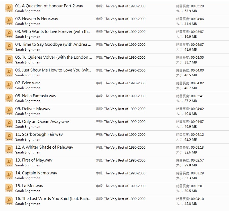
Task: Select the WAV icon beside Captain Nemo
Action: click(x=9, y=176)
